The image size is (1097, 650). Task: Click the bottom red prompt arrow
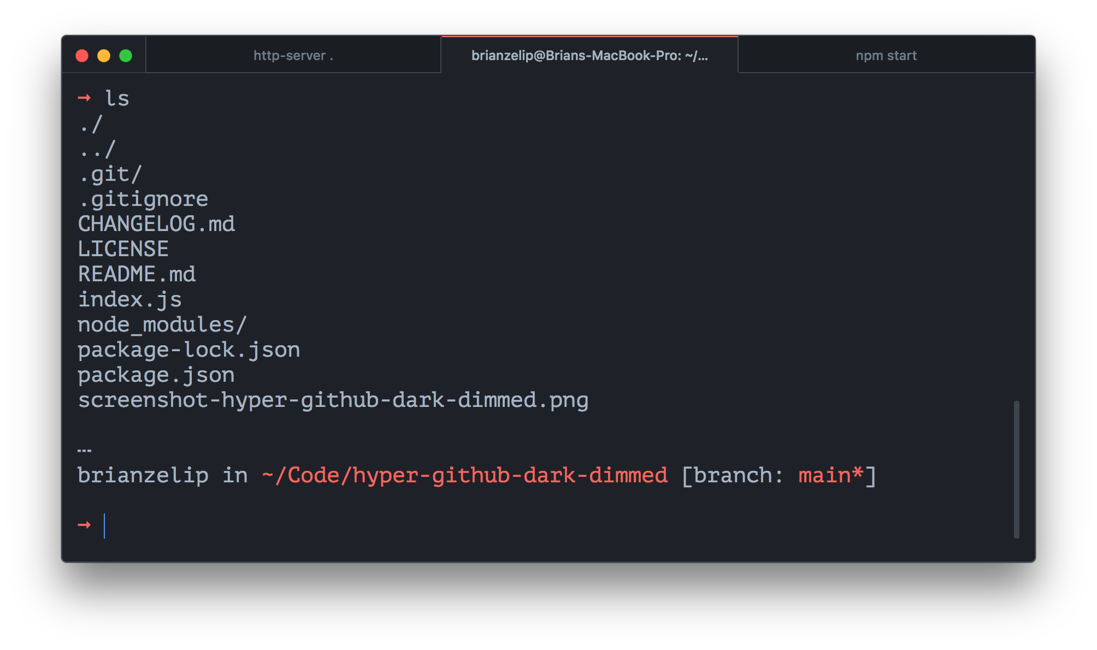tap(84, 525)
